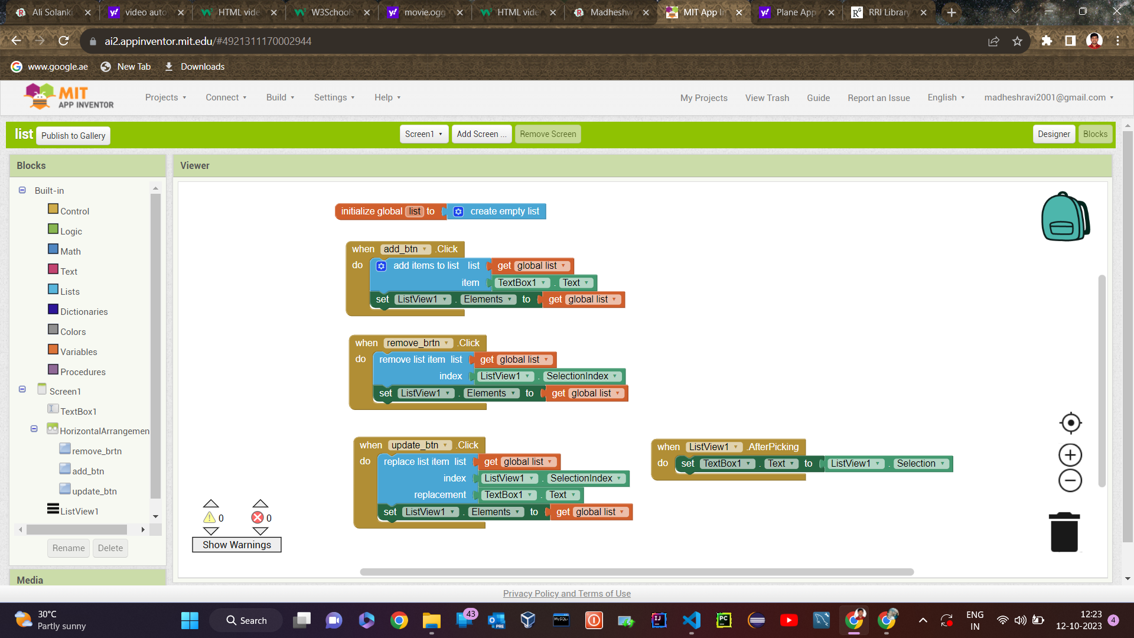Click the Add Screen button
Viewport: 1134px width, 638px height.
[481, 134]
